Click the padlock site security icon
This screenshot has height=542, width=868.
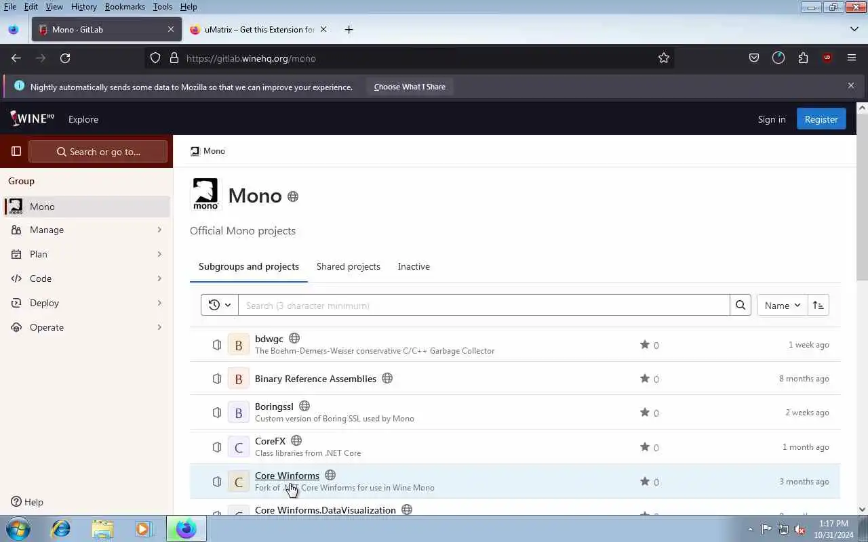[174, 58]
